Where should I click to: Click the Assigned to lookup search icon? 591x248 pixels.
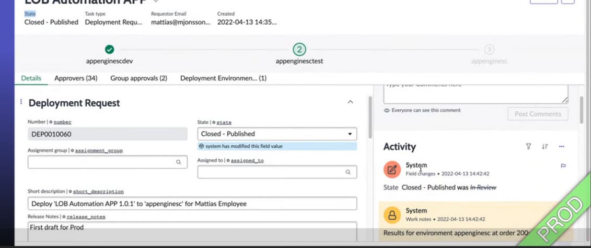tap(348, 172)
